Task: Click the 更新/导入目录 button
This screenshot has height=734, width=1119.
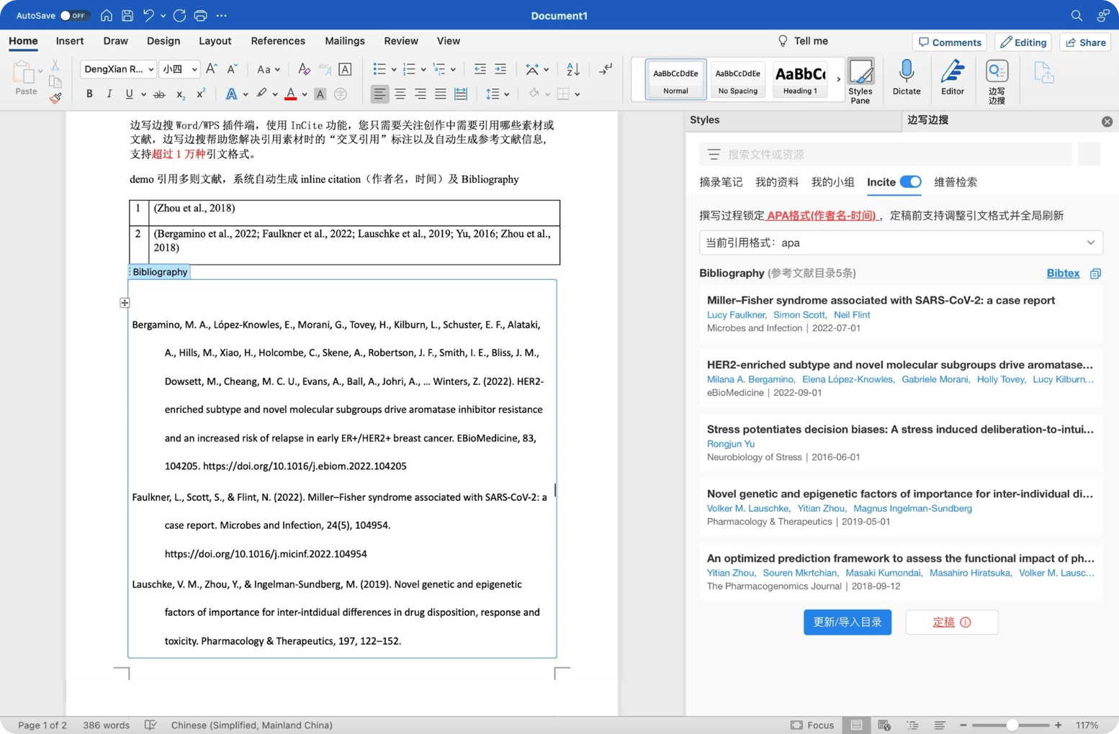Action: point(848,622)
